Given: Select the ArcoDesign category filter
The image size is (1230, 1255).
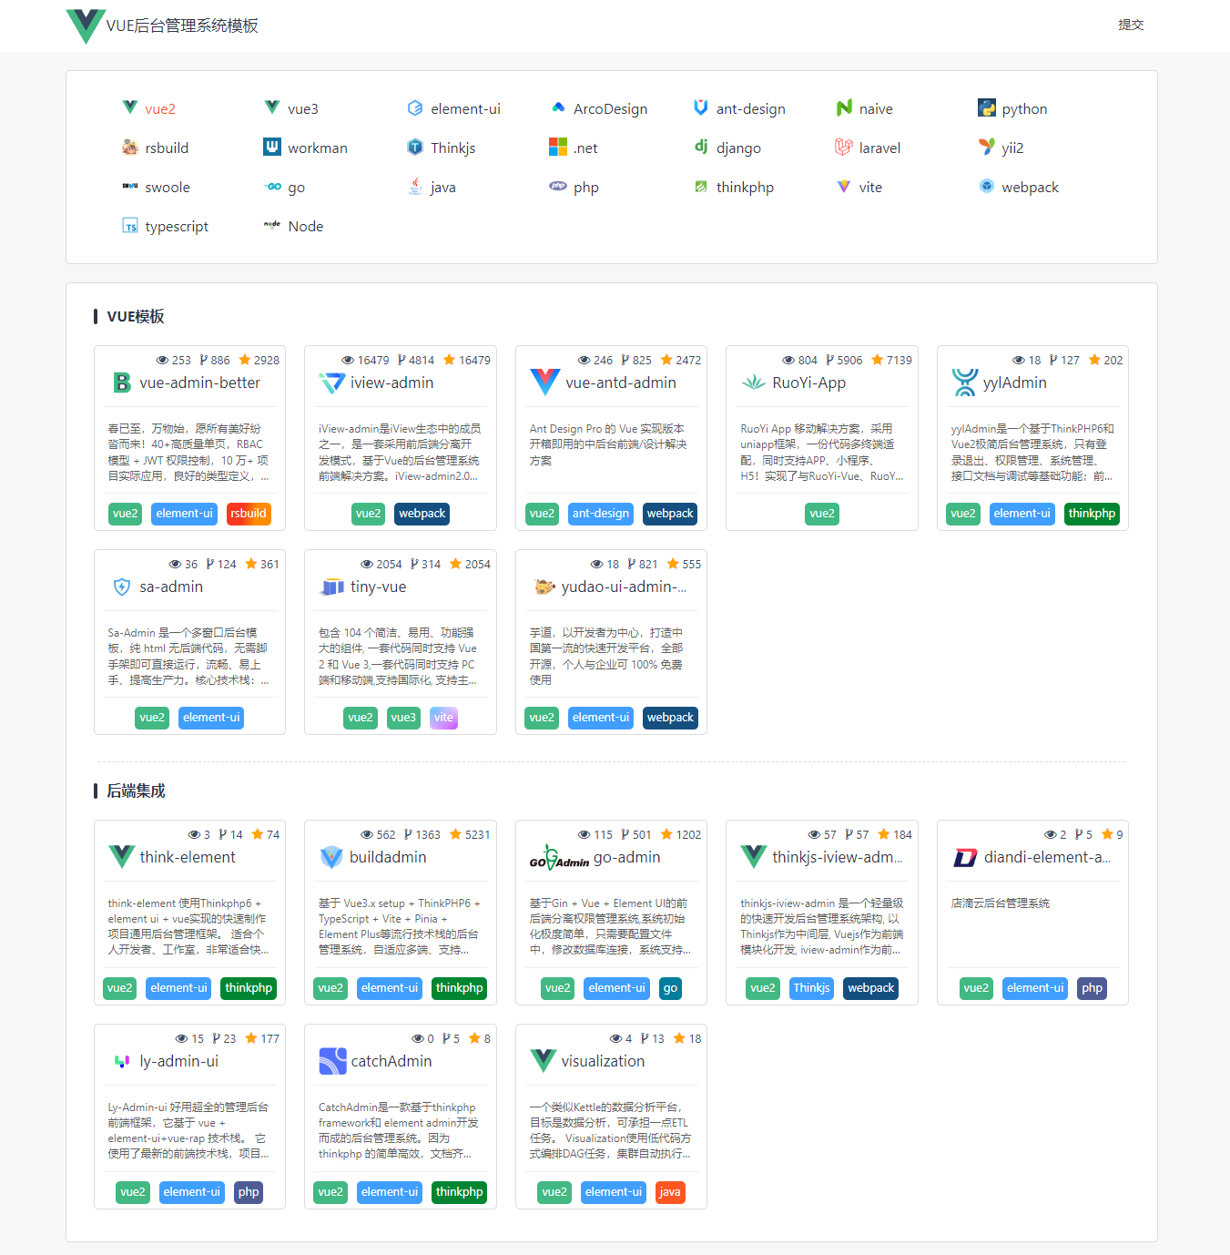Looking at the screenshot, I should click(599, 108).
